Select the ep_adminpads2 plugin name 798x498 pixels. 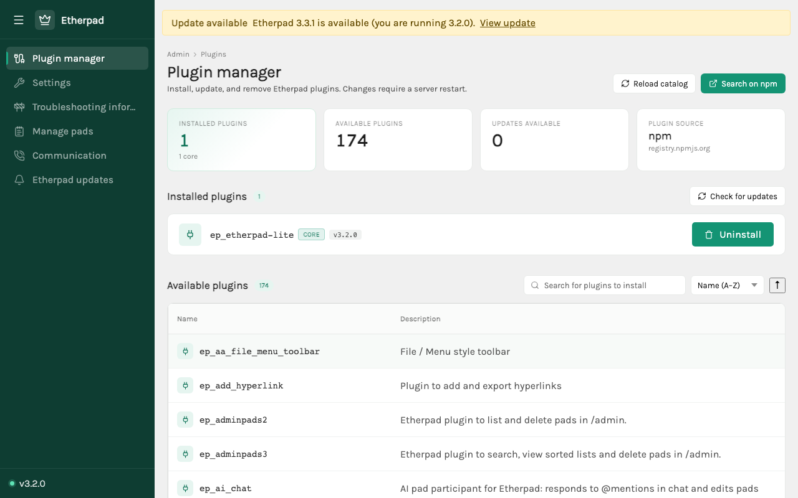[233, 420]
